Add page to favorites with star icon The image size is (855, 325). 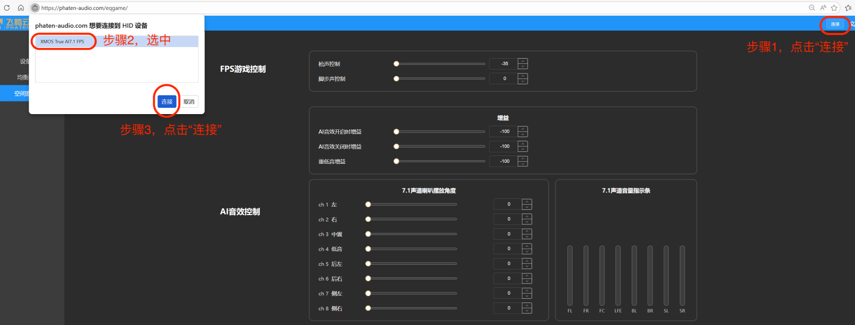point(834,8)
